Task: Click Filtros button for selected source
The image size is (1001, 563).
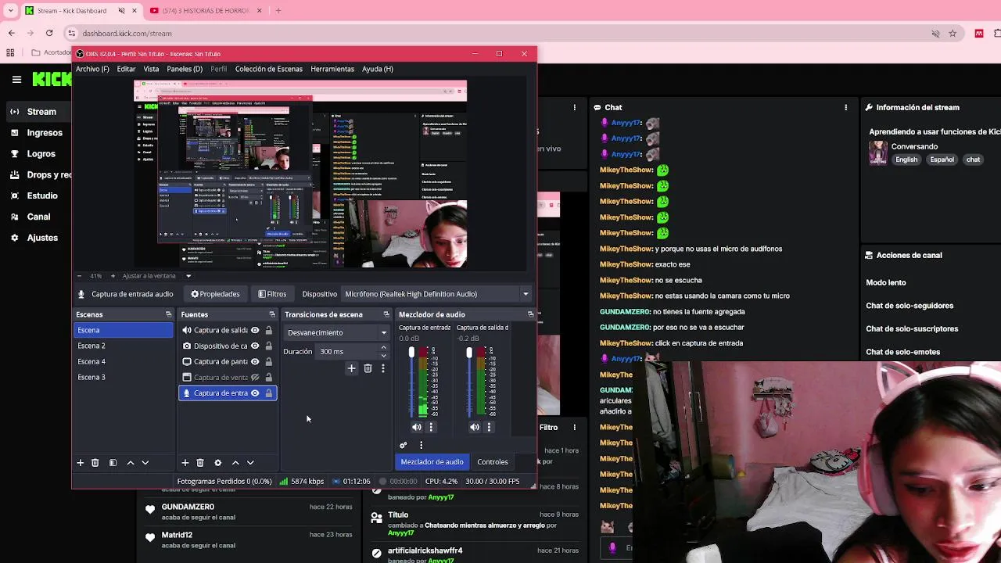Action: click(x=272, y=294)
